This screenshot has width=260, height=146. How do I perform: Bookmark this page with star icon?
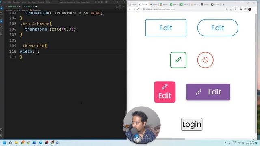(x=236, y=9)
